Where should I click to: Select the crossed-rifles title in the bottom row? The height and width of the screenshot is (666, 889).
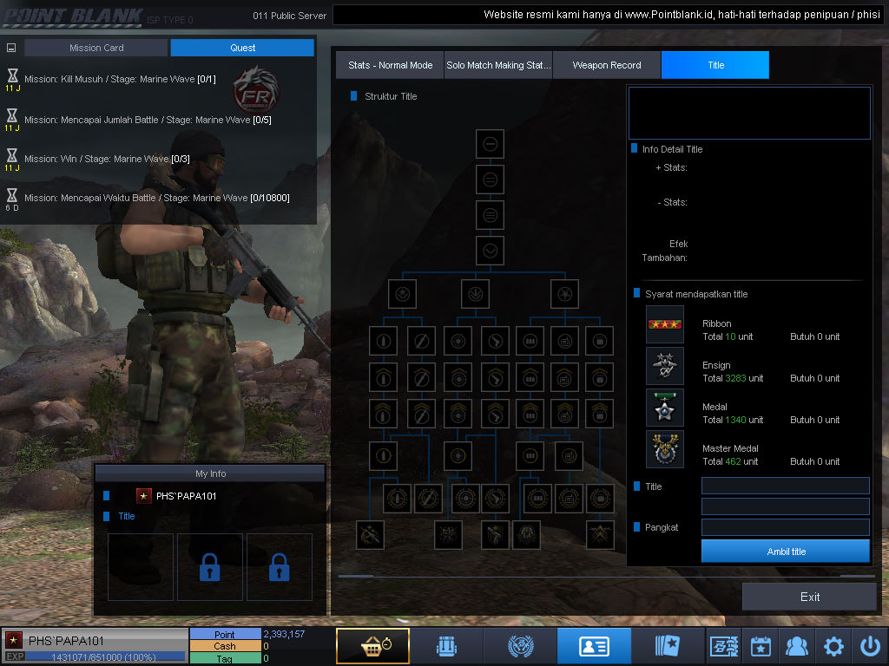[x=370, y=535]
